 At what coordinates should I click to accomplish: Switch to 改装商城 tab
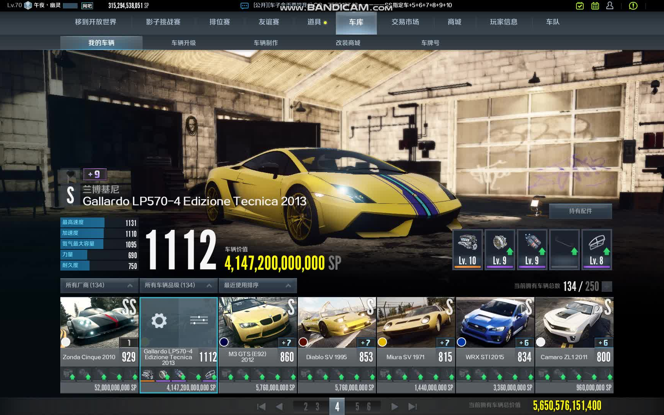pos(348,43)
